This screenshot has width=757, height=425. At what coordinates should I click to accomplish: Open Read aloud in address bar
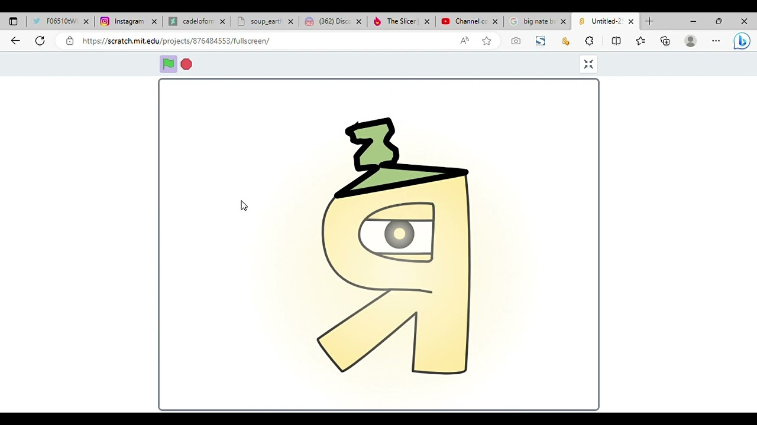[x=464, y=41]
